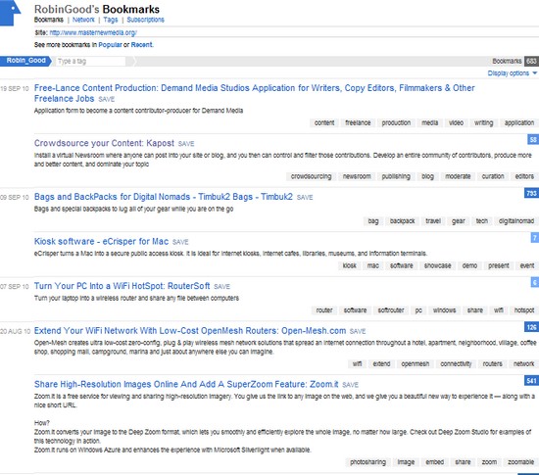Open the Network tab
539x475 pixels.
[83, 20]
